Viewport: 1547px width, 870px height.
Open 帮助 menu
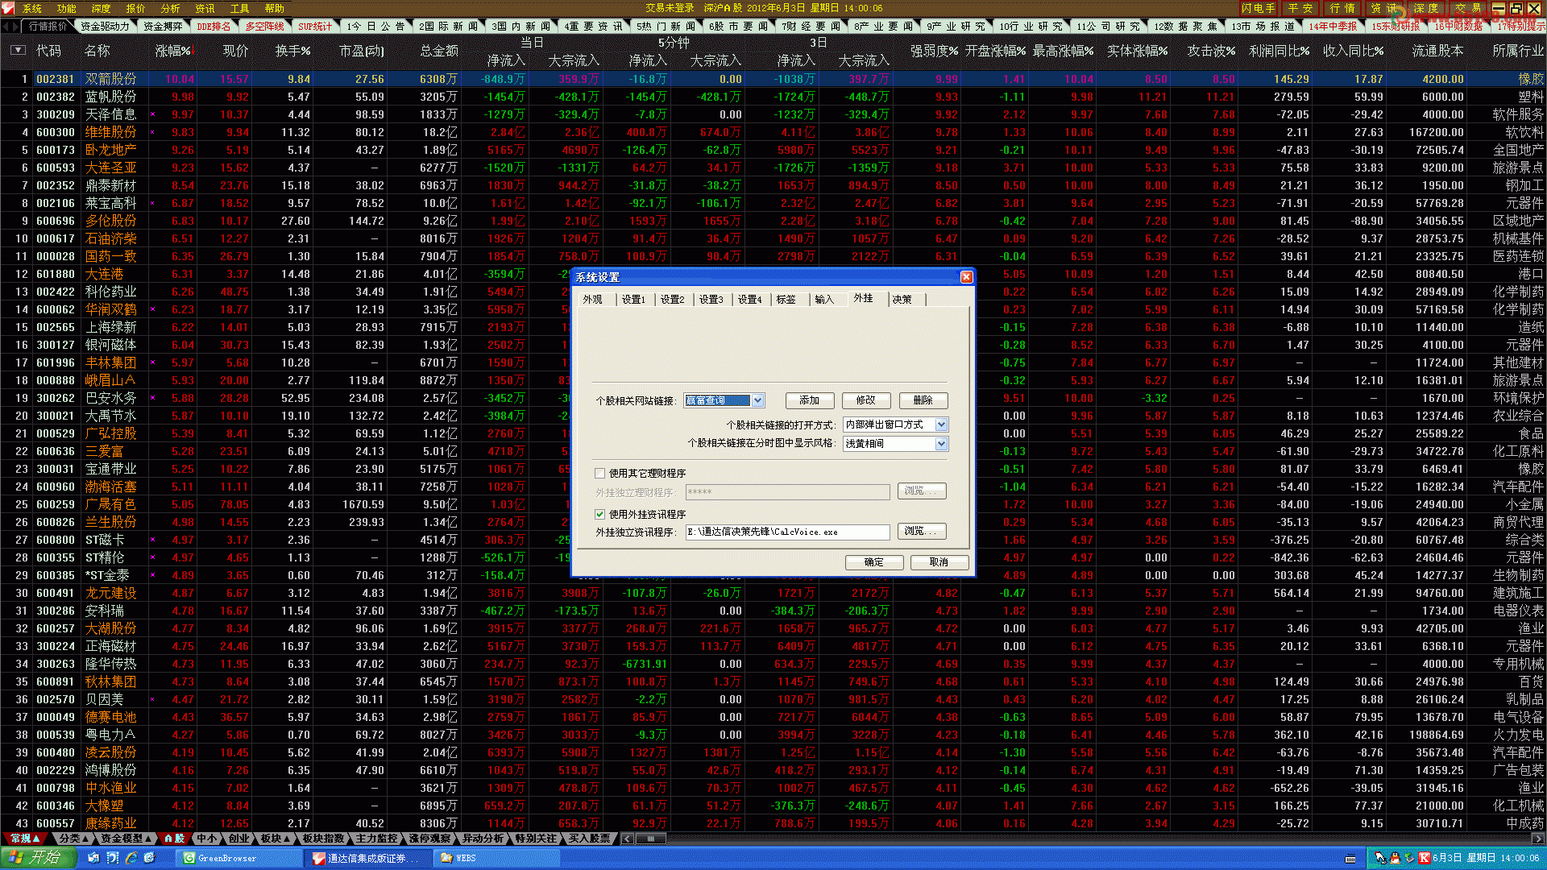(x=274, y=9)
